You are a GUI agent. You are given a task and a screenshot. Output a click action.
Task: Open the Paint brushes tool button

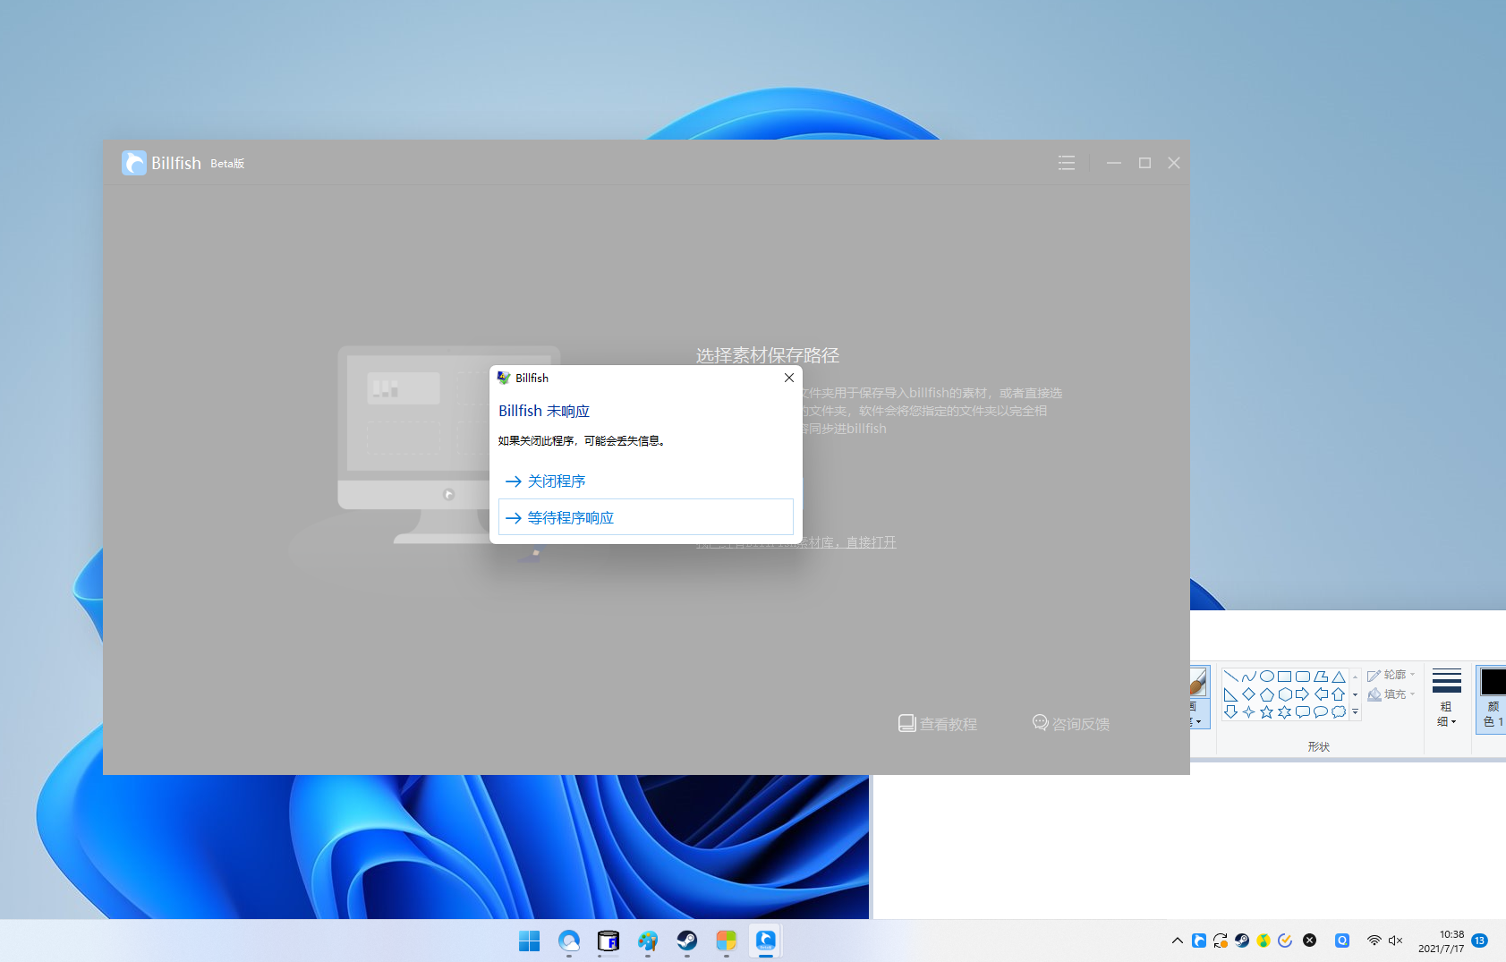tap(1199, 696)
